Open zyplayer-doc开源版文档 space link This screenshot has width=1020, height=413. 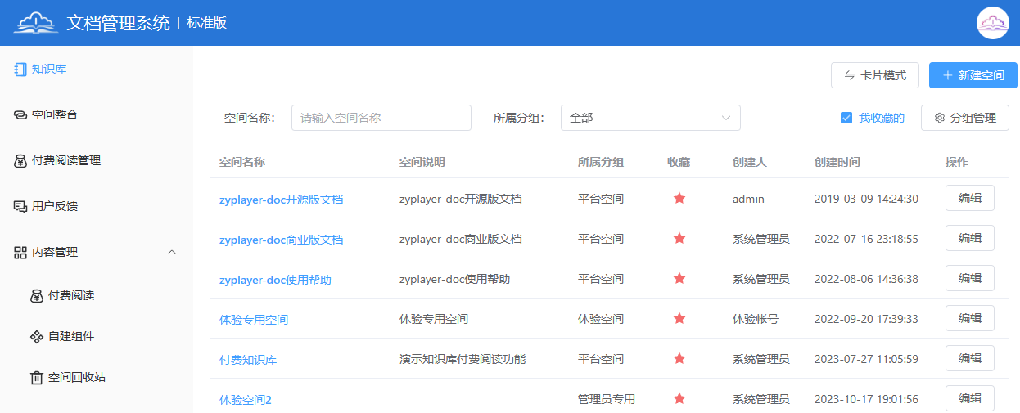coord(281,200)
